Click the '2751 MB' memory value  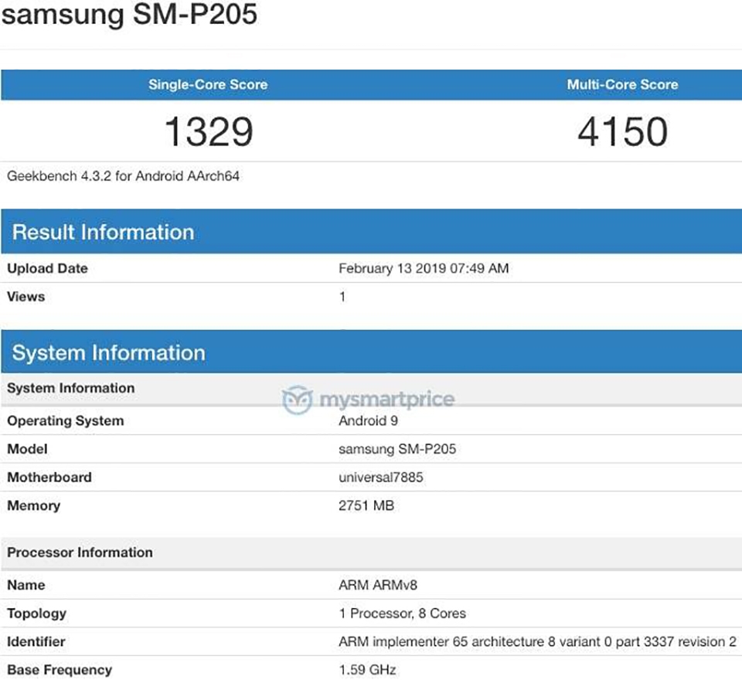click(366, 506)
